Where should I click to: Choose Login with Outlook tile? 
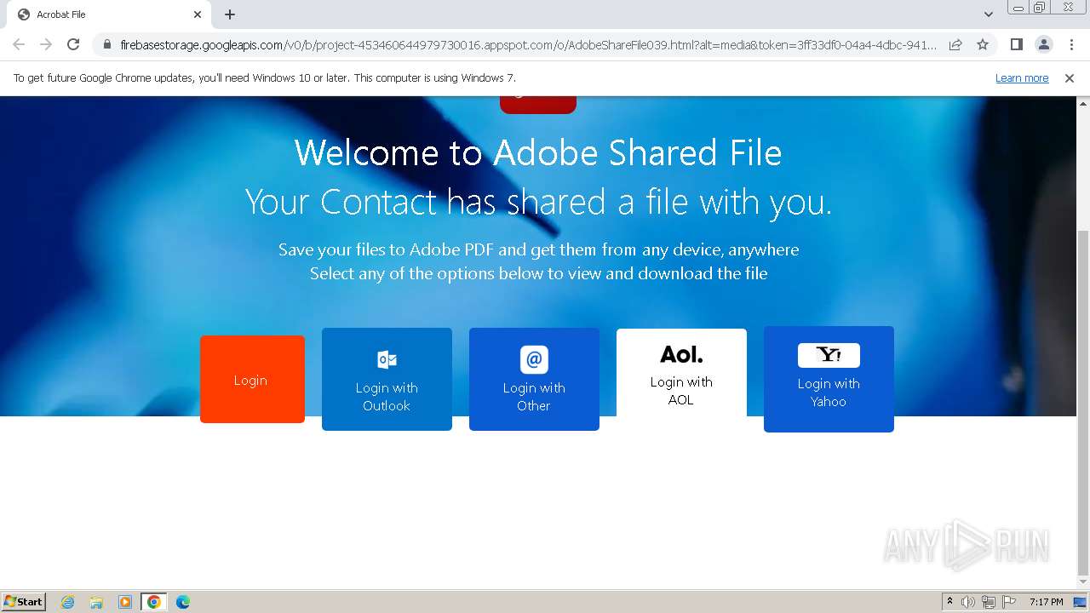point(387,379)
